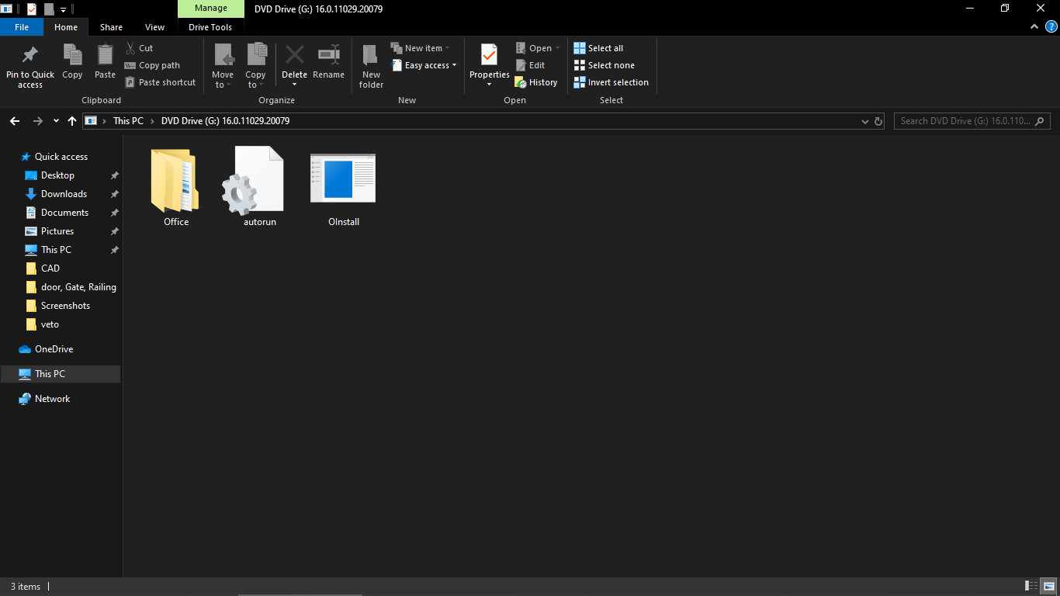Expand the Delete dropdown arrow

tap(294, 84)
